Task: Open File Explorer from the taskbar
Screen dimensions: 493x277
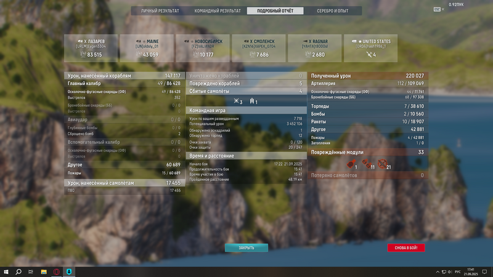Action: tap(44, 271)
